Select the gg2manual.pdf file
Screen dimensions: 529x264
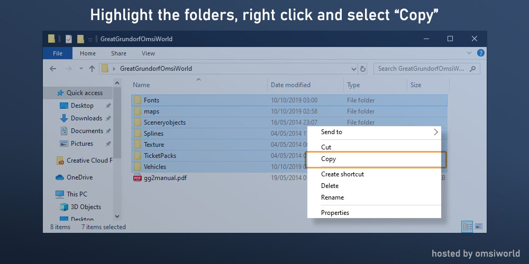(165, 178)
